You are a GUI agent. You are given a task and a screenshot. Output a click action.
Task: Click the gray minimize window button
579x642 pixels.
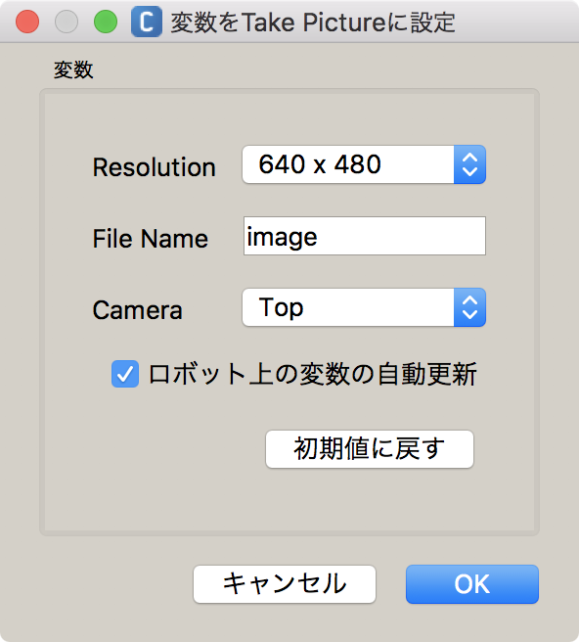tap(67, 22)
